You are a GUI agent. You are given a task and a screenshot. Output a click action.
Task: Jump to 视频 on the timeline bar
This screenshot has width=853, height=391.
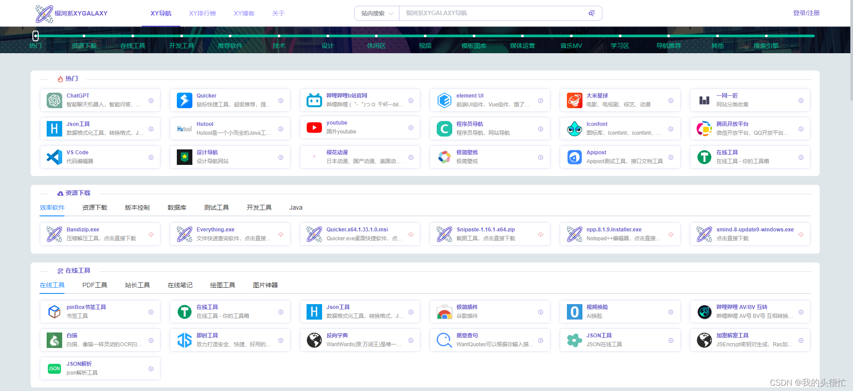click(425, 46)
